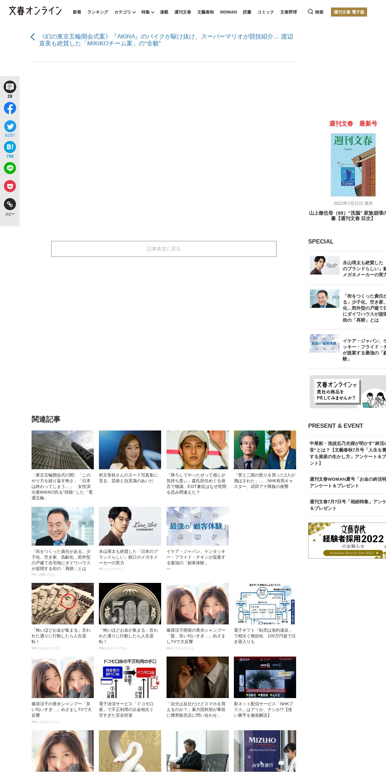Share the article on Facebook
Viewport: 386px width, 772px height.
pos(10,108)
